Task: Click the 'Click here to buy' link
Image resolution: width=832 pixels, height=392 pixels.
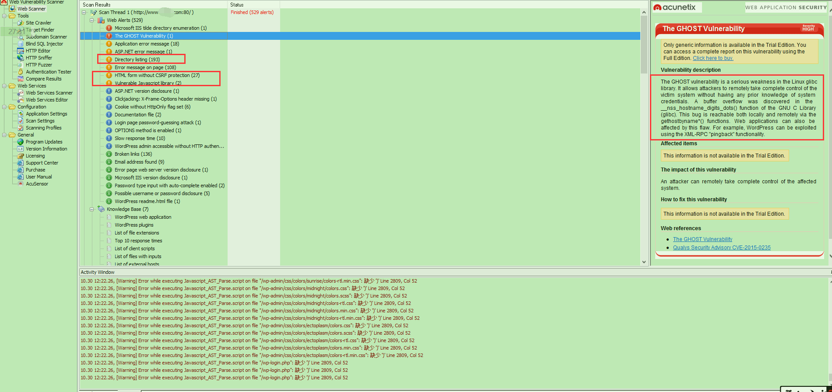Action: pos(713,58)
